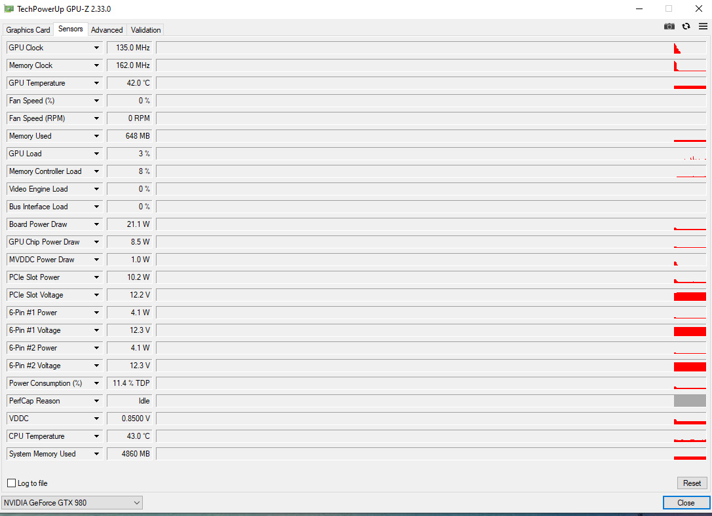This screenshot has width=712, height=516.
Task: Open the GPU Clock sensor dropdown
Action: [97, 48]
